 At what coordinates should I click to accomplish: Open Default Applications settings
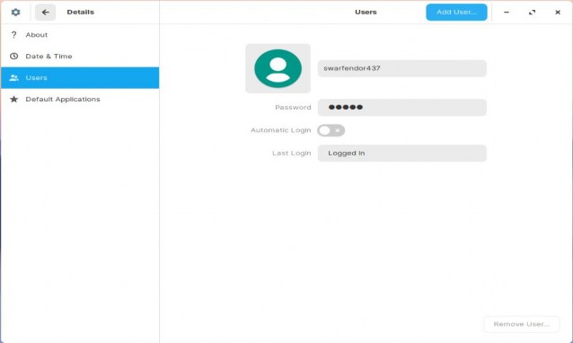pos(80,99)
